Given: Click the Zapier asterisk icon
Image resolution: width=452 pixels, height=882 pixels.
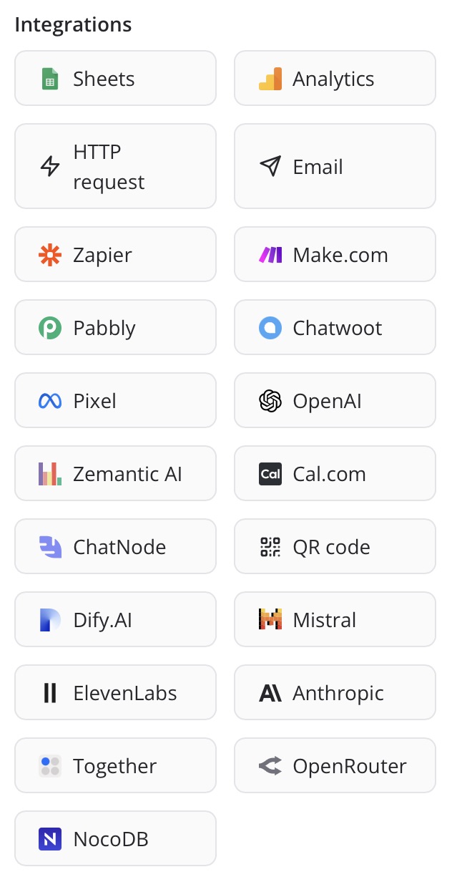Looking at the screenshot, I should click(50, 255).
